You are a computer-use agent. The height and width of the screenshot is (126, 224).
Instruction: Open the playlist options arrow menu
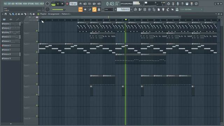[x=3, y=14]
